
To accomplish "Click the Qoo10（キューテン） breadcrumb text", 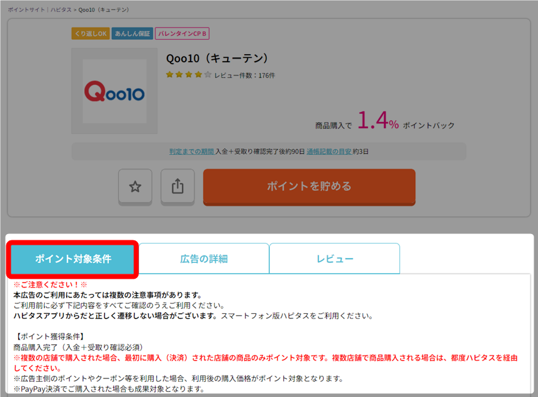I will pyautogui.click(x=104, y=9).
